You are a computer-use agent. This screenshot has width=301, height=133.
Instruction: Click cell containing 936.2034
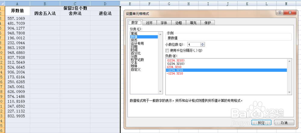click(17, 72)
